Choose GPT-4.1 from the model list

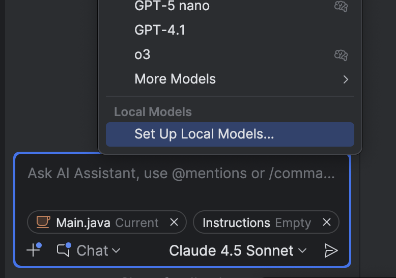coord(160,30)
